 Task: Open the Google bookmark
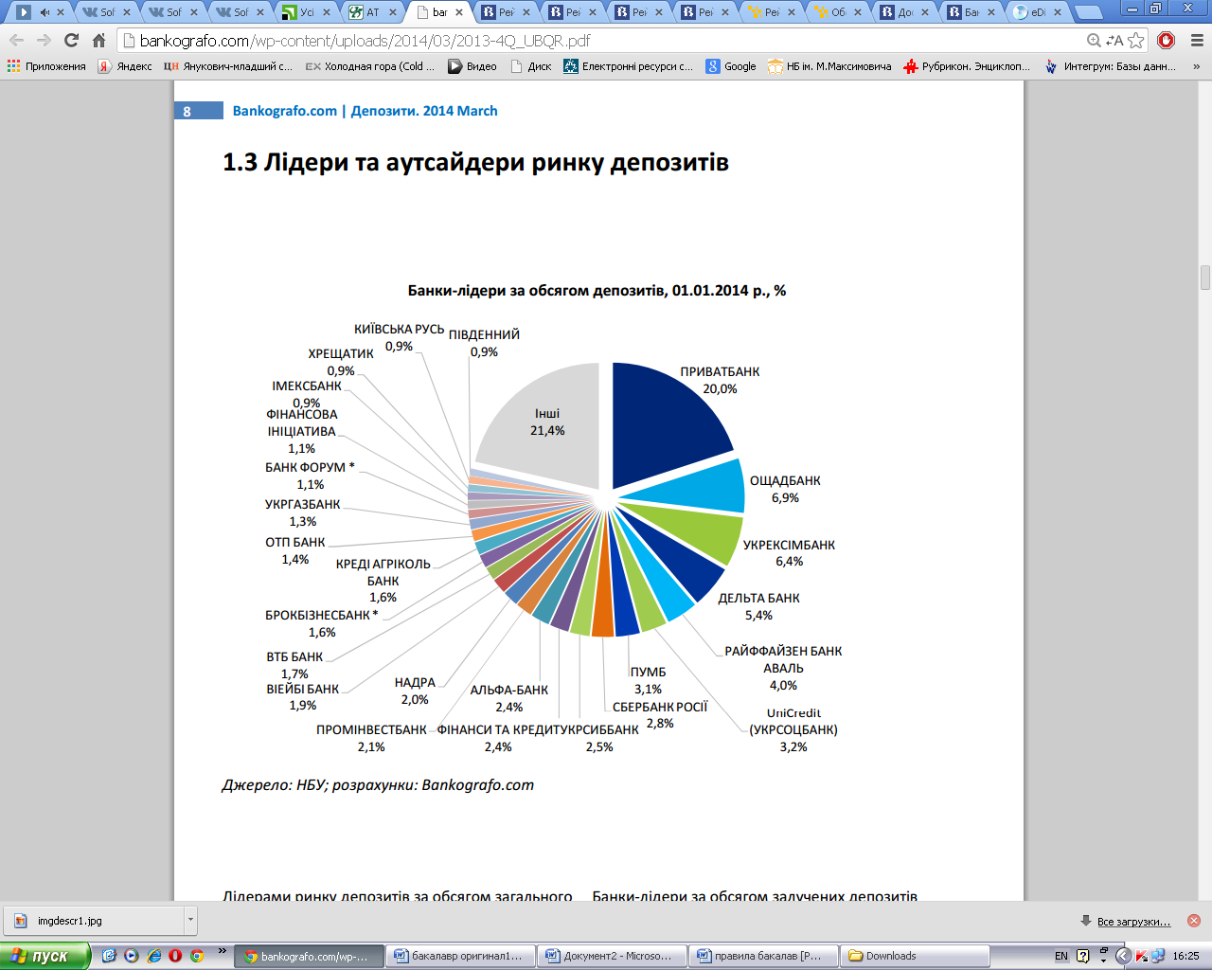[731, 66]
